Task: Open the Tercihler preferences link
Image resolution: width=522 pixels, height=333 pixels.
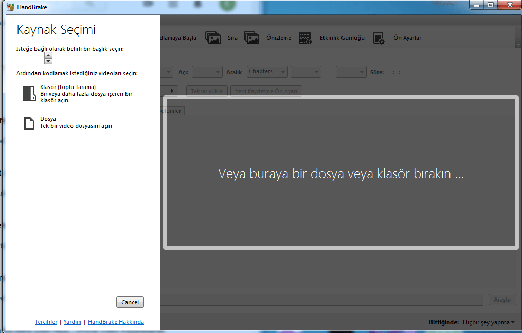Action: click(x=46, y=322)
